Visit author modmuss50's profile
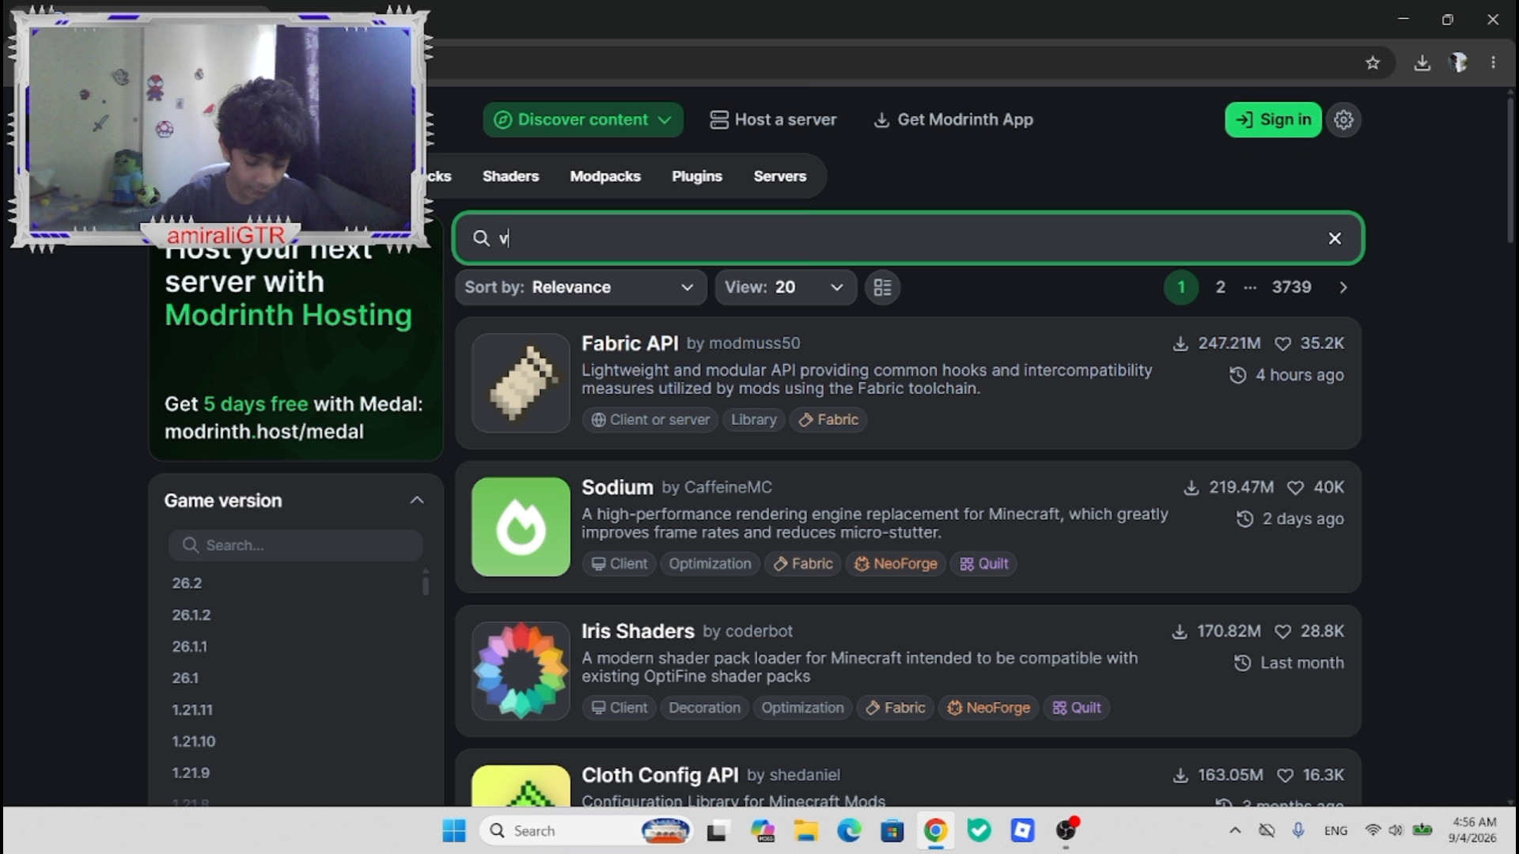 [x=755, y=343]
